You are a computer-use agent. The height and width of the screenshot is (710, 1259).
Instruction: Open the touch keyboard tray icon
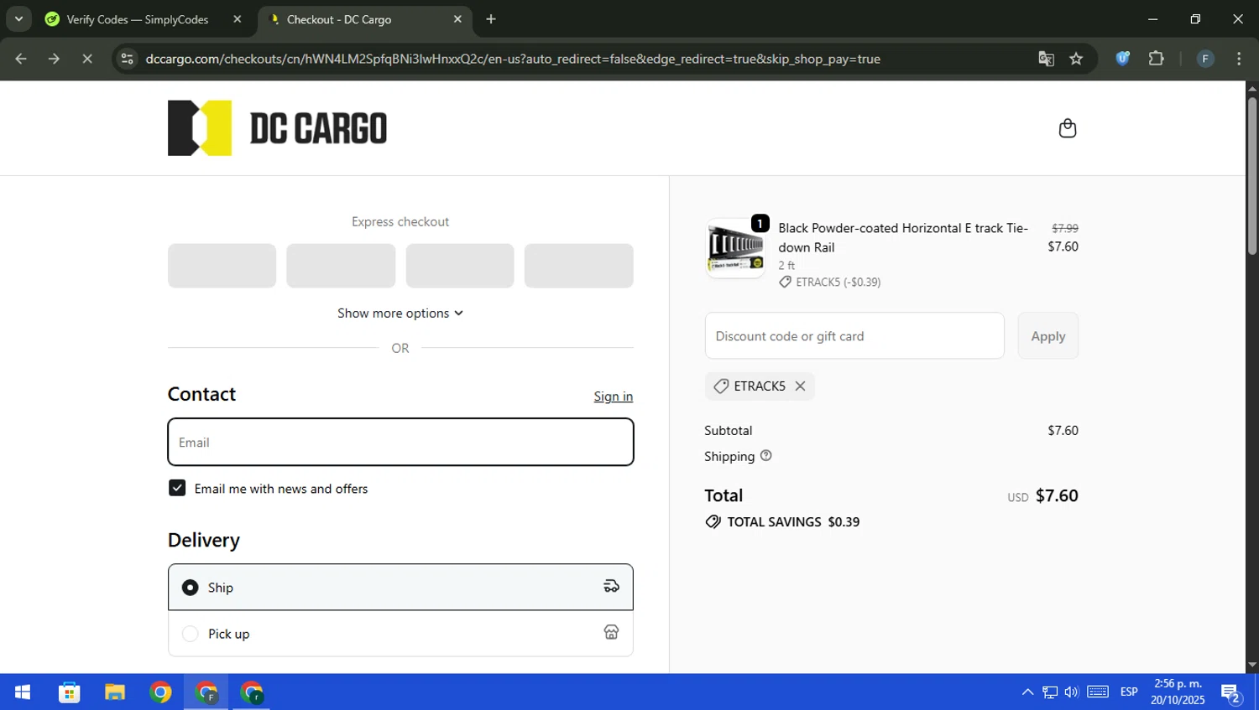pos(1098,692)
